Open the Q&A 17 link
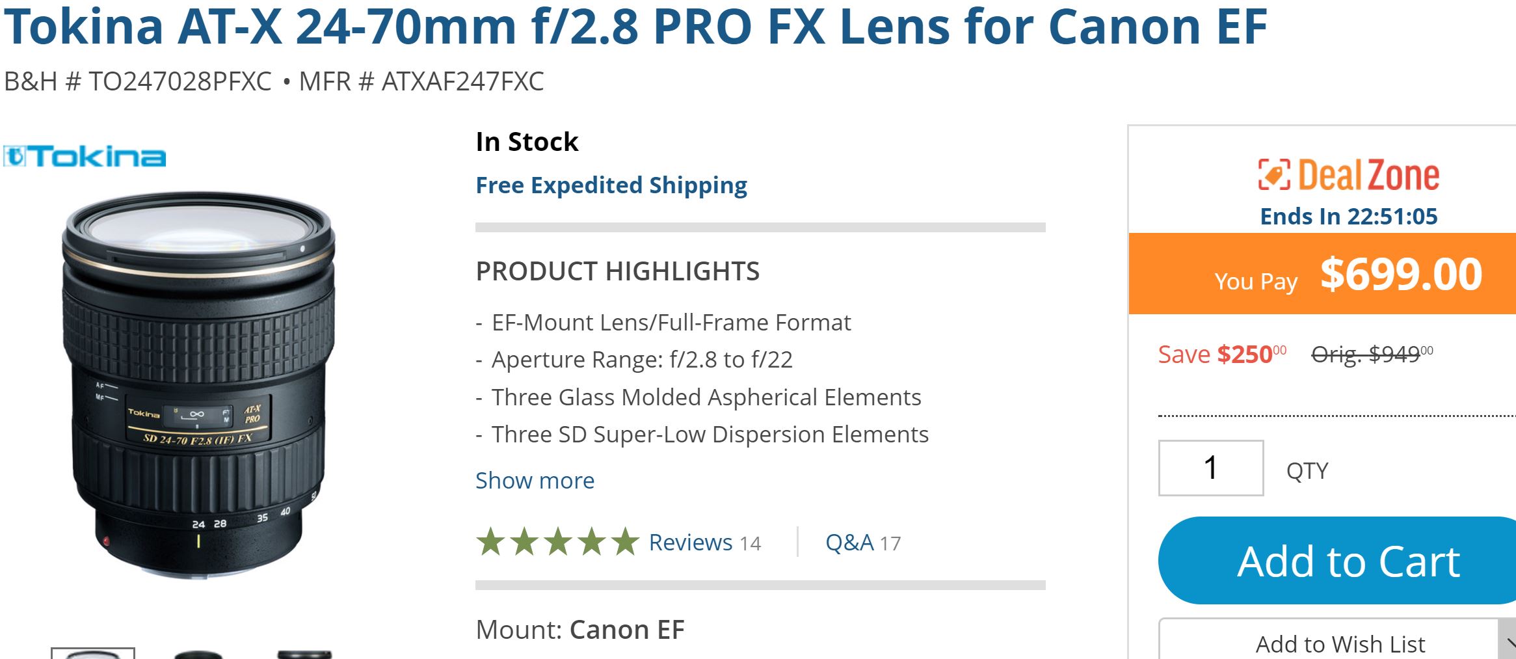The width and height of the screenshot is (1516, 659). (863, 542)
